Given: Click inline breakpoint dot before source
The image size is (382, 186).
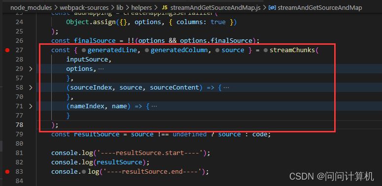Looking at the screenshot, I should tap(217, 50).
